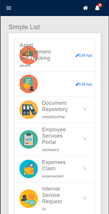Click the version number beside Document Repository

click(x=85, y=110)
